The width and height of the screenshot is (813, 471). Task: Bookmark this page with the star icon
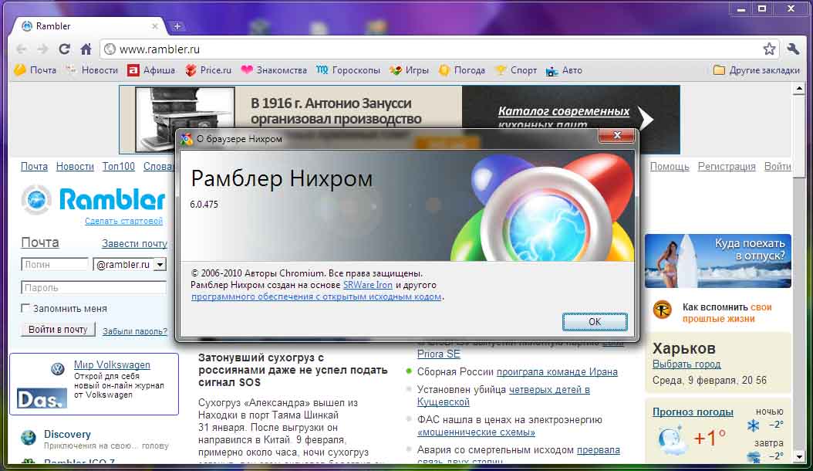click(769, 49)
